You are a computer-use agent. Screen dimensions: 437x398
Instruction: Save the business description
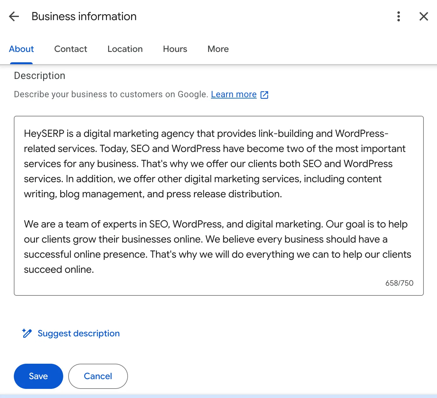coord(38,376)
